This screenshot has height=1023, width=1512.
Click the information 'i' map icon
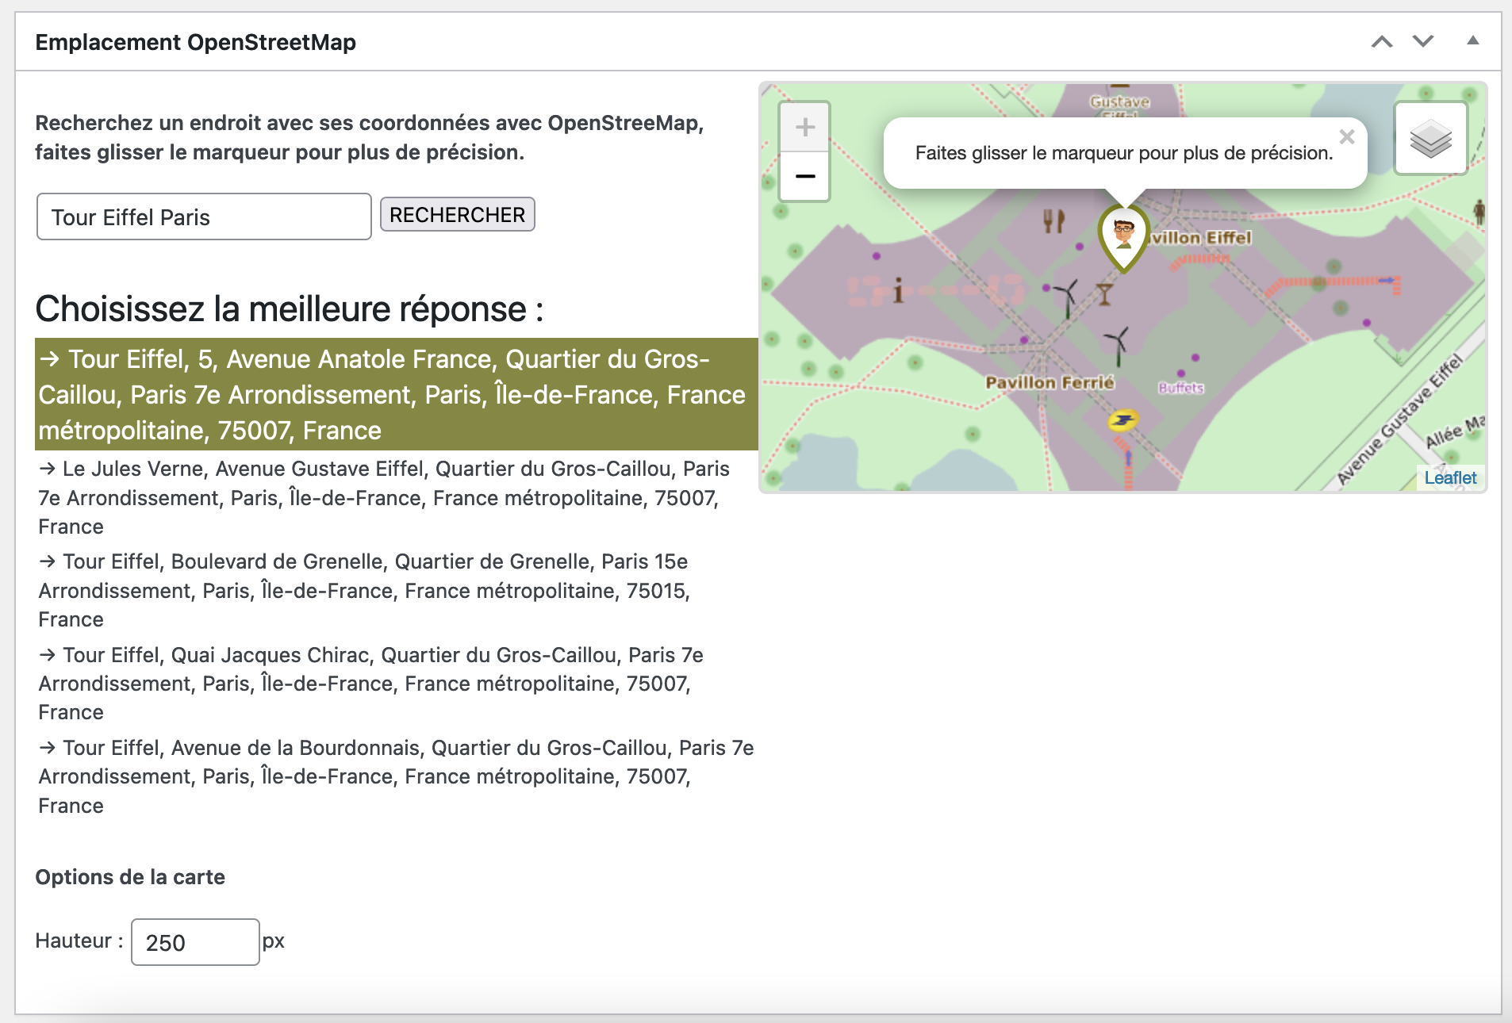pyautogui.click(x=898, y=291)
